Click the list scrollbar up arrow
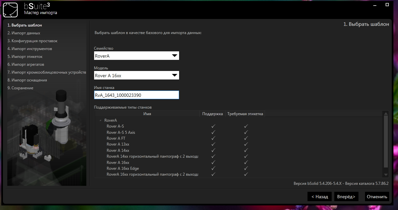The image size is (398, 210). 386,113
